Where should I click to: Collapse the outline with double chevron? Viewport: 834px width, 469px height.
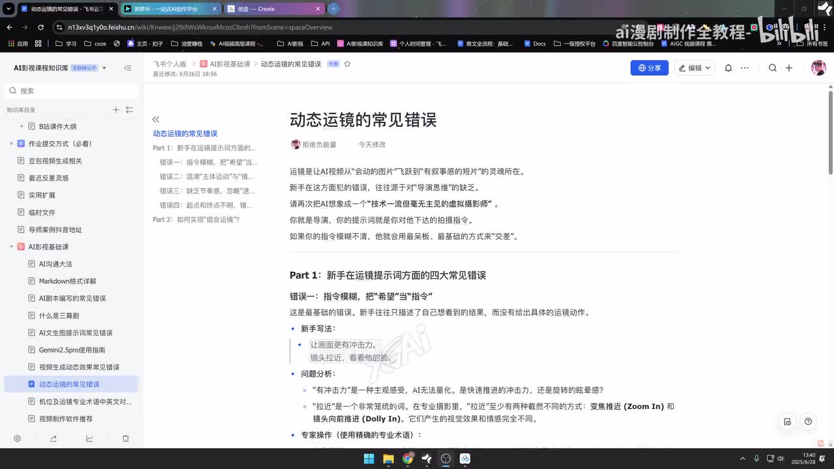pos(156,119)
